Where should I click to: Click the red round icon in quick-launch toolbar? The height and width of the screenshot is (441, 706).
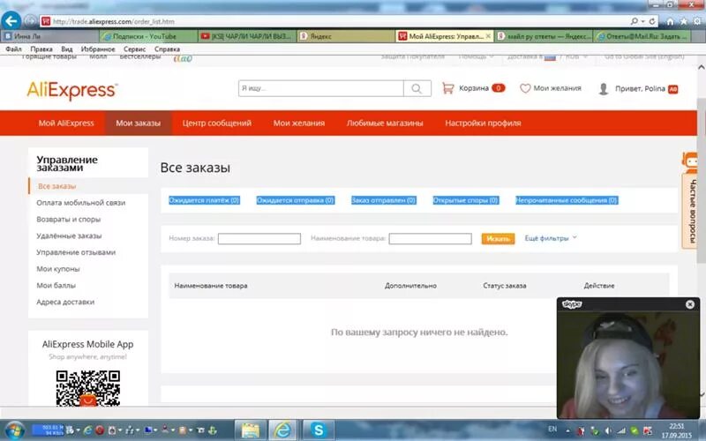pos(100,430)
